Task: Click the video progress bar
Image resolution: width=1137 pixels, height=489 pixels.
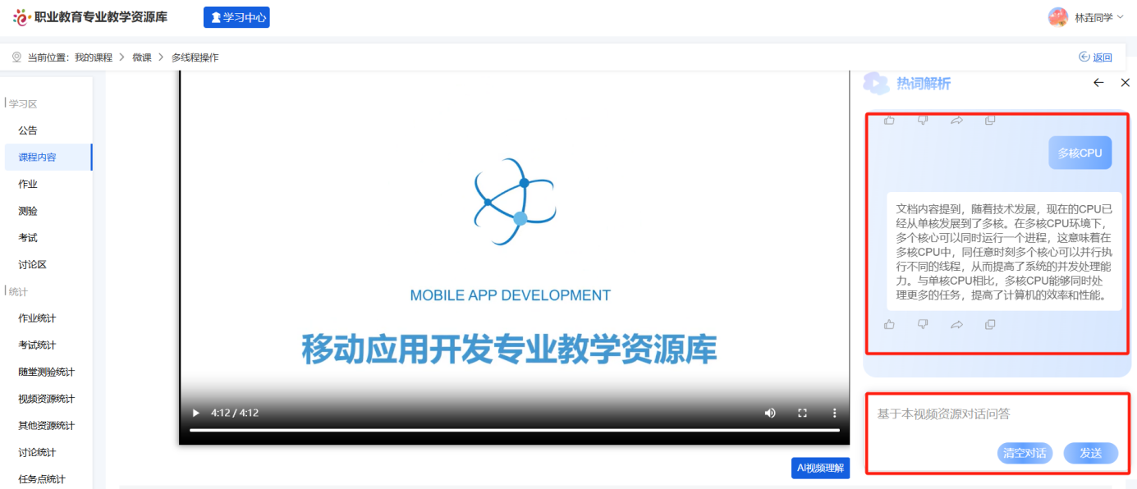Action: [x=514, y=430]
